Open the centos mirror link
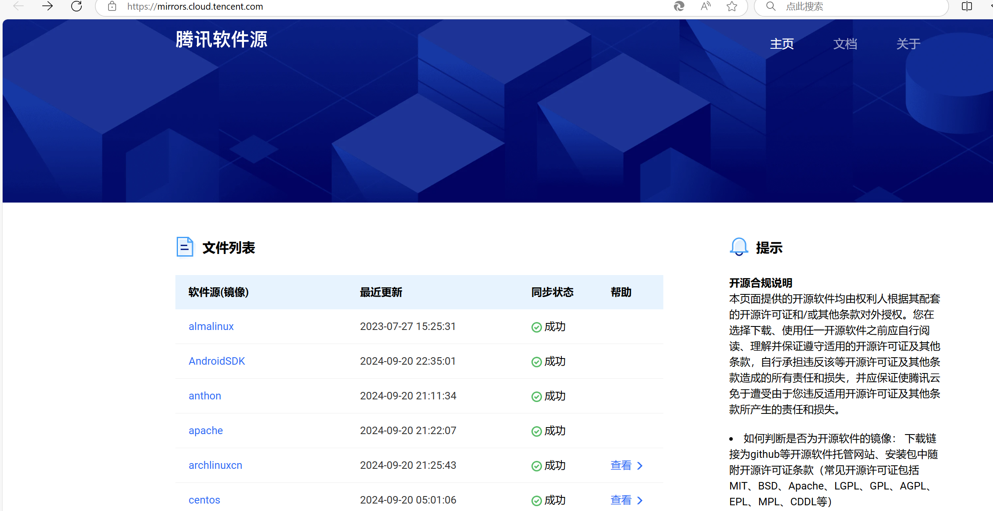Image resolution: width=993 pixels, height=511 pixels. click(x=204, y=500)
